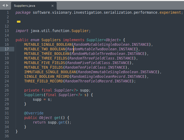Viewport: 184px width, 140px height.
Task: Click the '@Override' annotation
Action: tap(34, 113)
